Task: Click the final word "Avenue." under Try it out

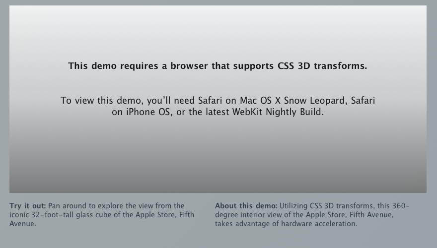Action: click(23, 224)
